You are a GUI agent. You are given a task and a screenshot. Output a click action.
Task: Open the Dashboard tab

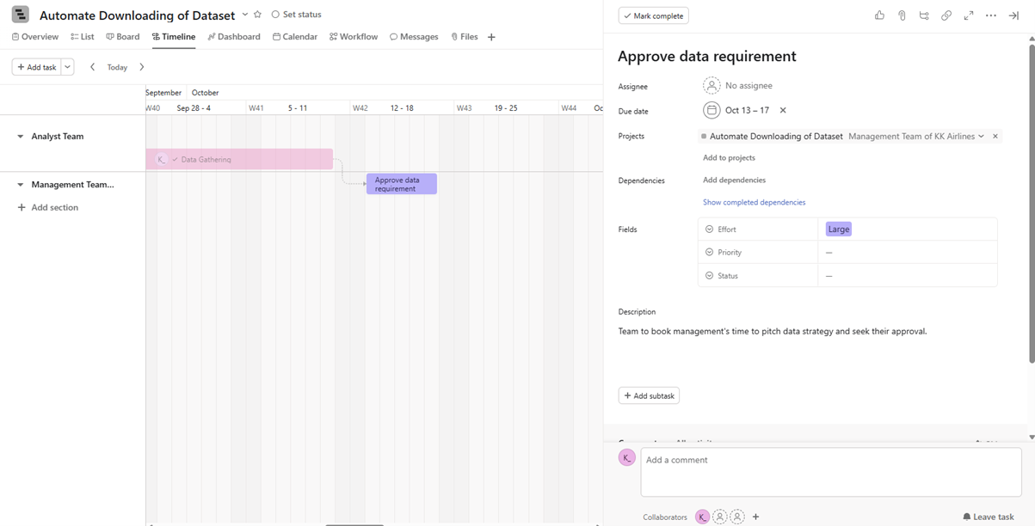tap(234, 37)
